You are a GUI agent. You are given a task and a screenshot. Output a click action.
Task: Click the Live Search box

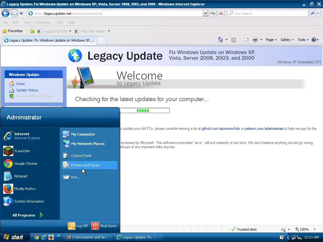[x=268, y=14]
